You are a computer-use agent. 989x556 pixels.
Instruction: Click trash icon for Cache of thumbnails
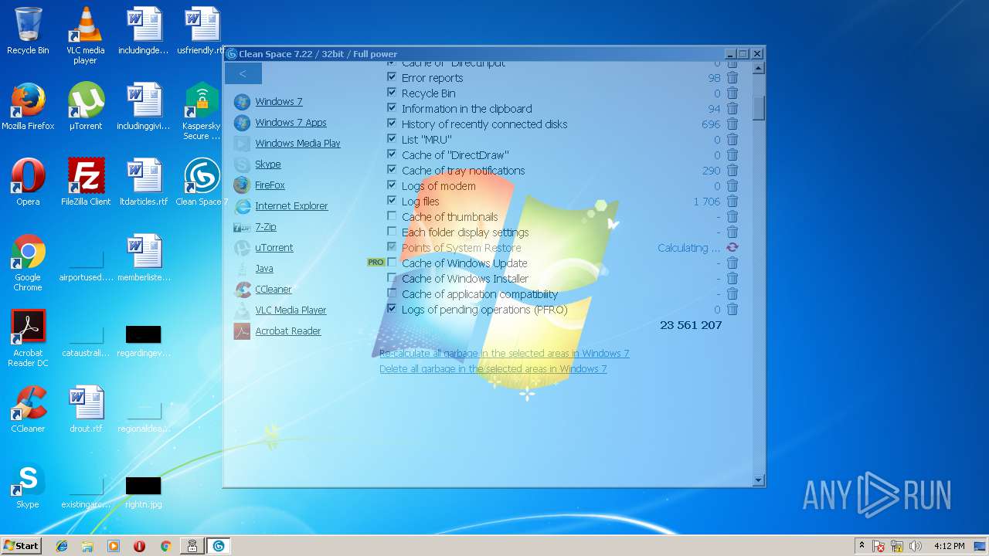coord(732,217)
